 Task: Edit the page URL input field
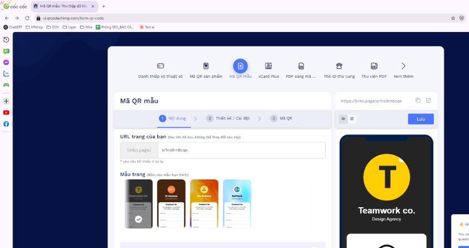[241, 150]
